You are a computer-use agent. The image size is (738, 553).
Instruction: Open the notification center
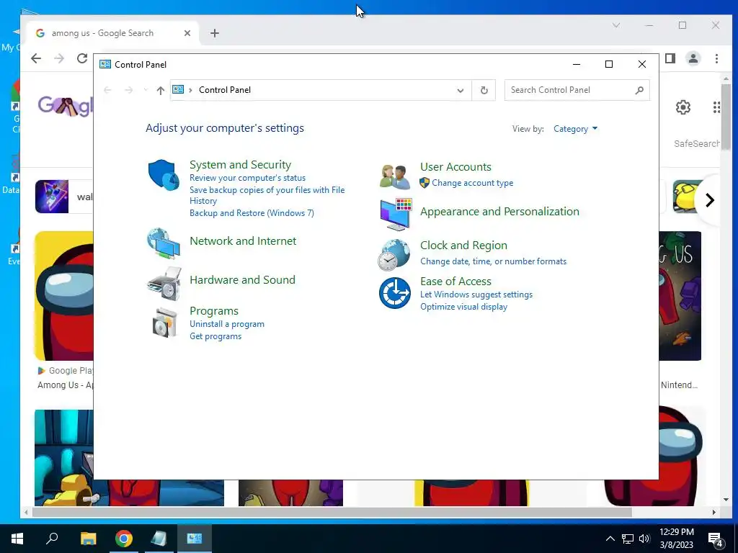[x=716, y=539]
